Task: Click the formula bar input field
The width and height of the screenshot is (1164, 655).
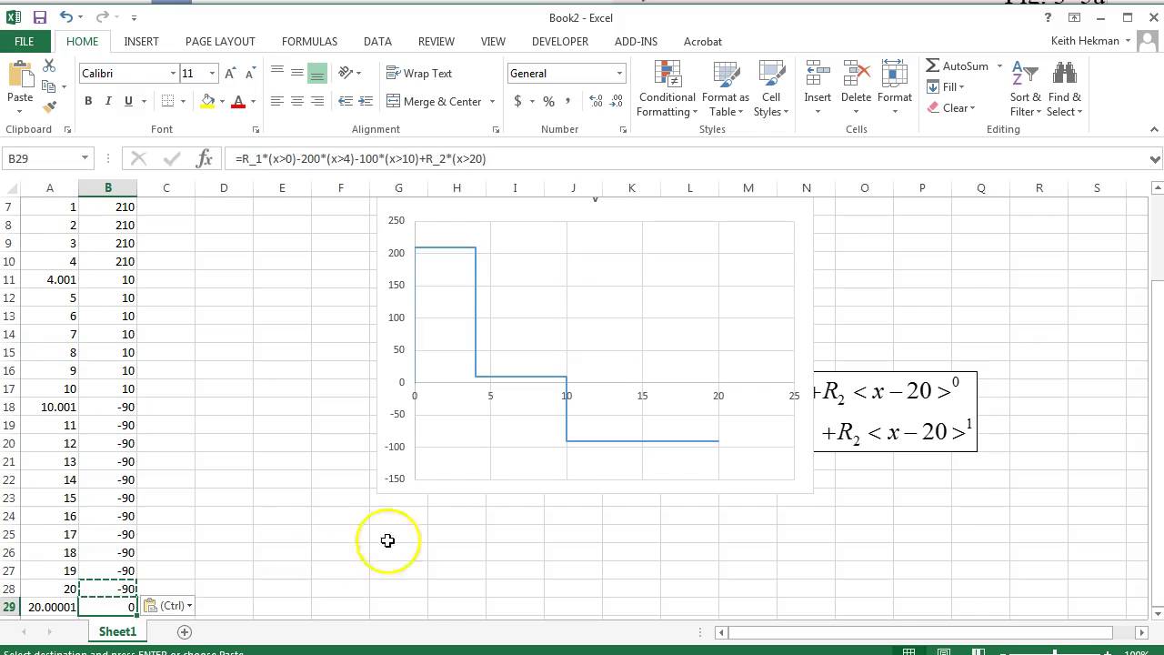Action: tap(687, 158)
